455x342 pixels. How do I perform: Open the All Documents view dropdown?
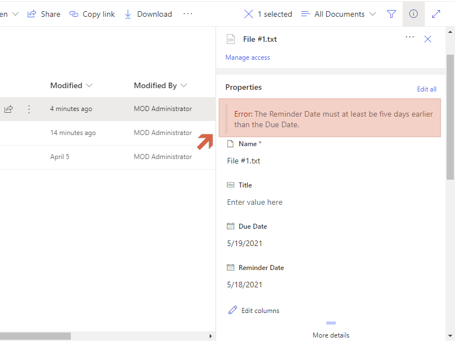point(338,14)
